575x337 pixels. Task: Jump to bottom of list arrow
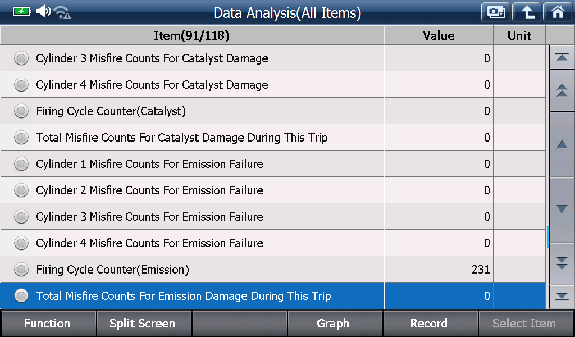click(x=562, y=297)
